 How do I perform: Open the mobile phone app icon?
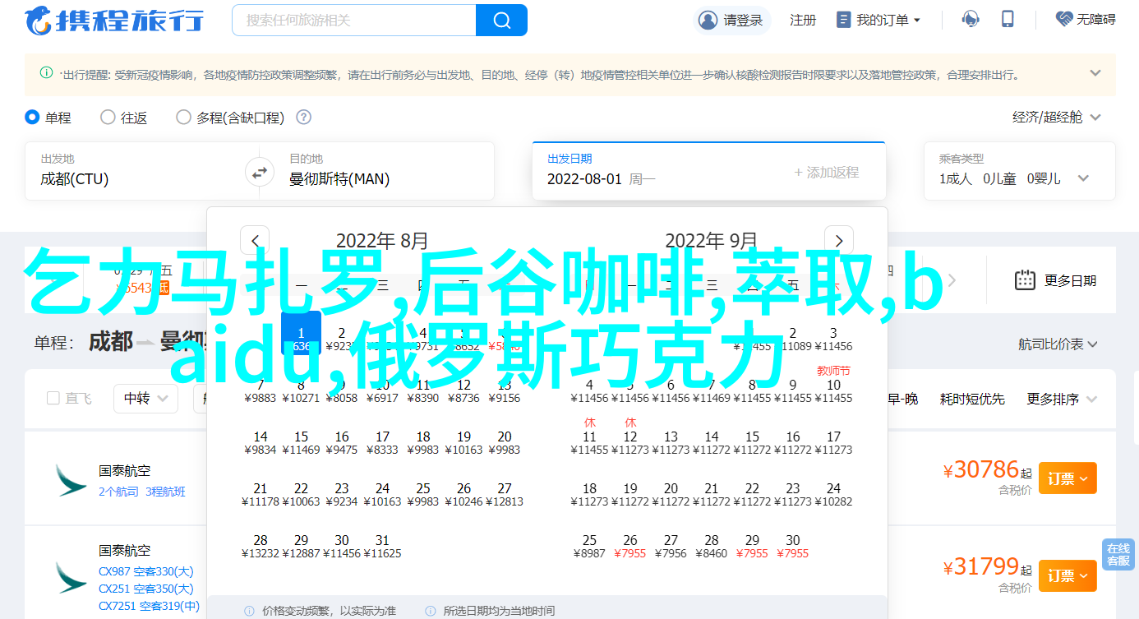(x=1008, y=19)
